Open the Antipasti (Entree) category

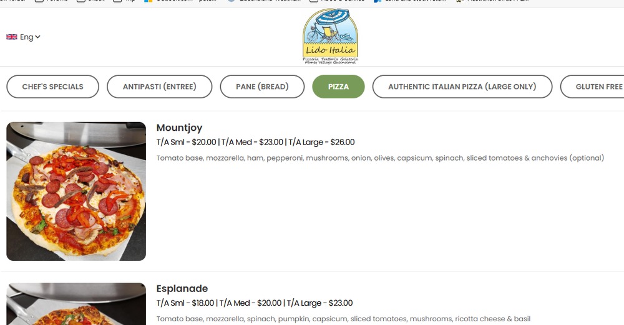point(159,87)
